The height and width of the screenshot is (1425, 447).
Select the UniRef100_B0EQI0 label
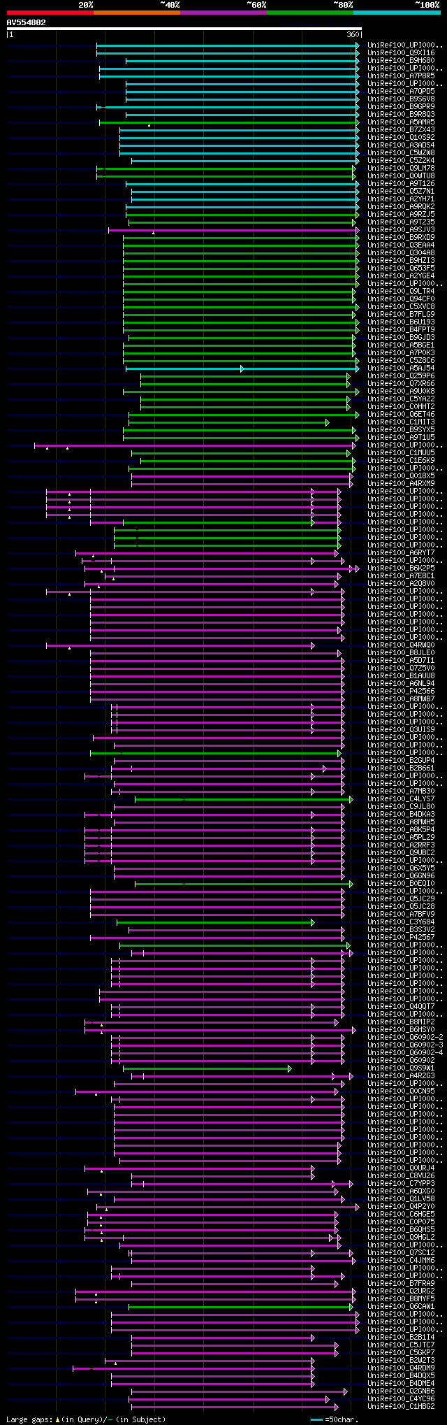401,883
